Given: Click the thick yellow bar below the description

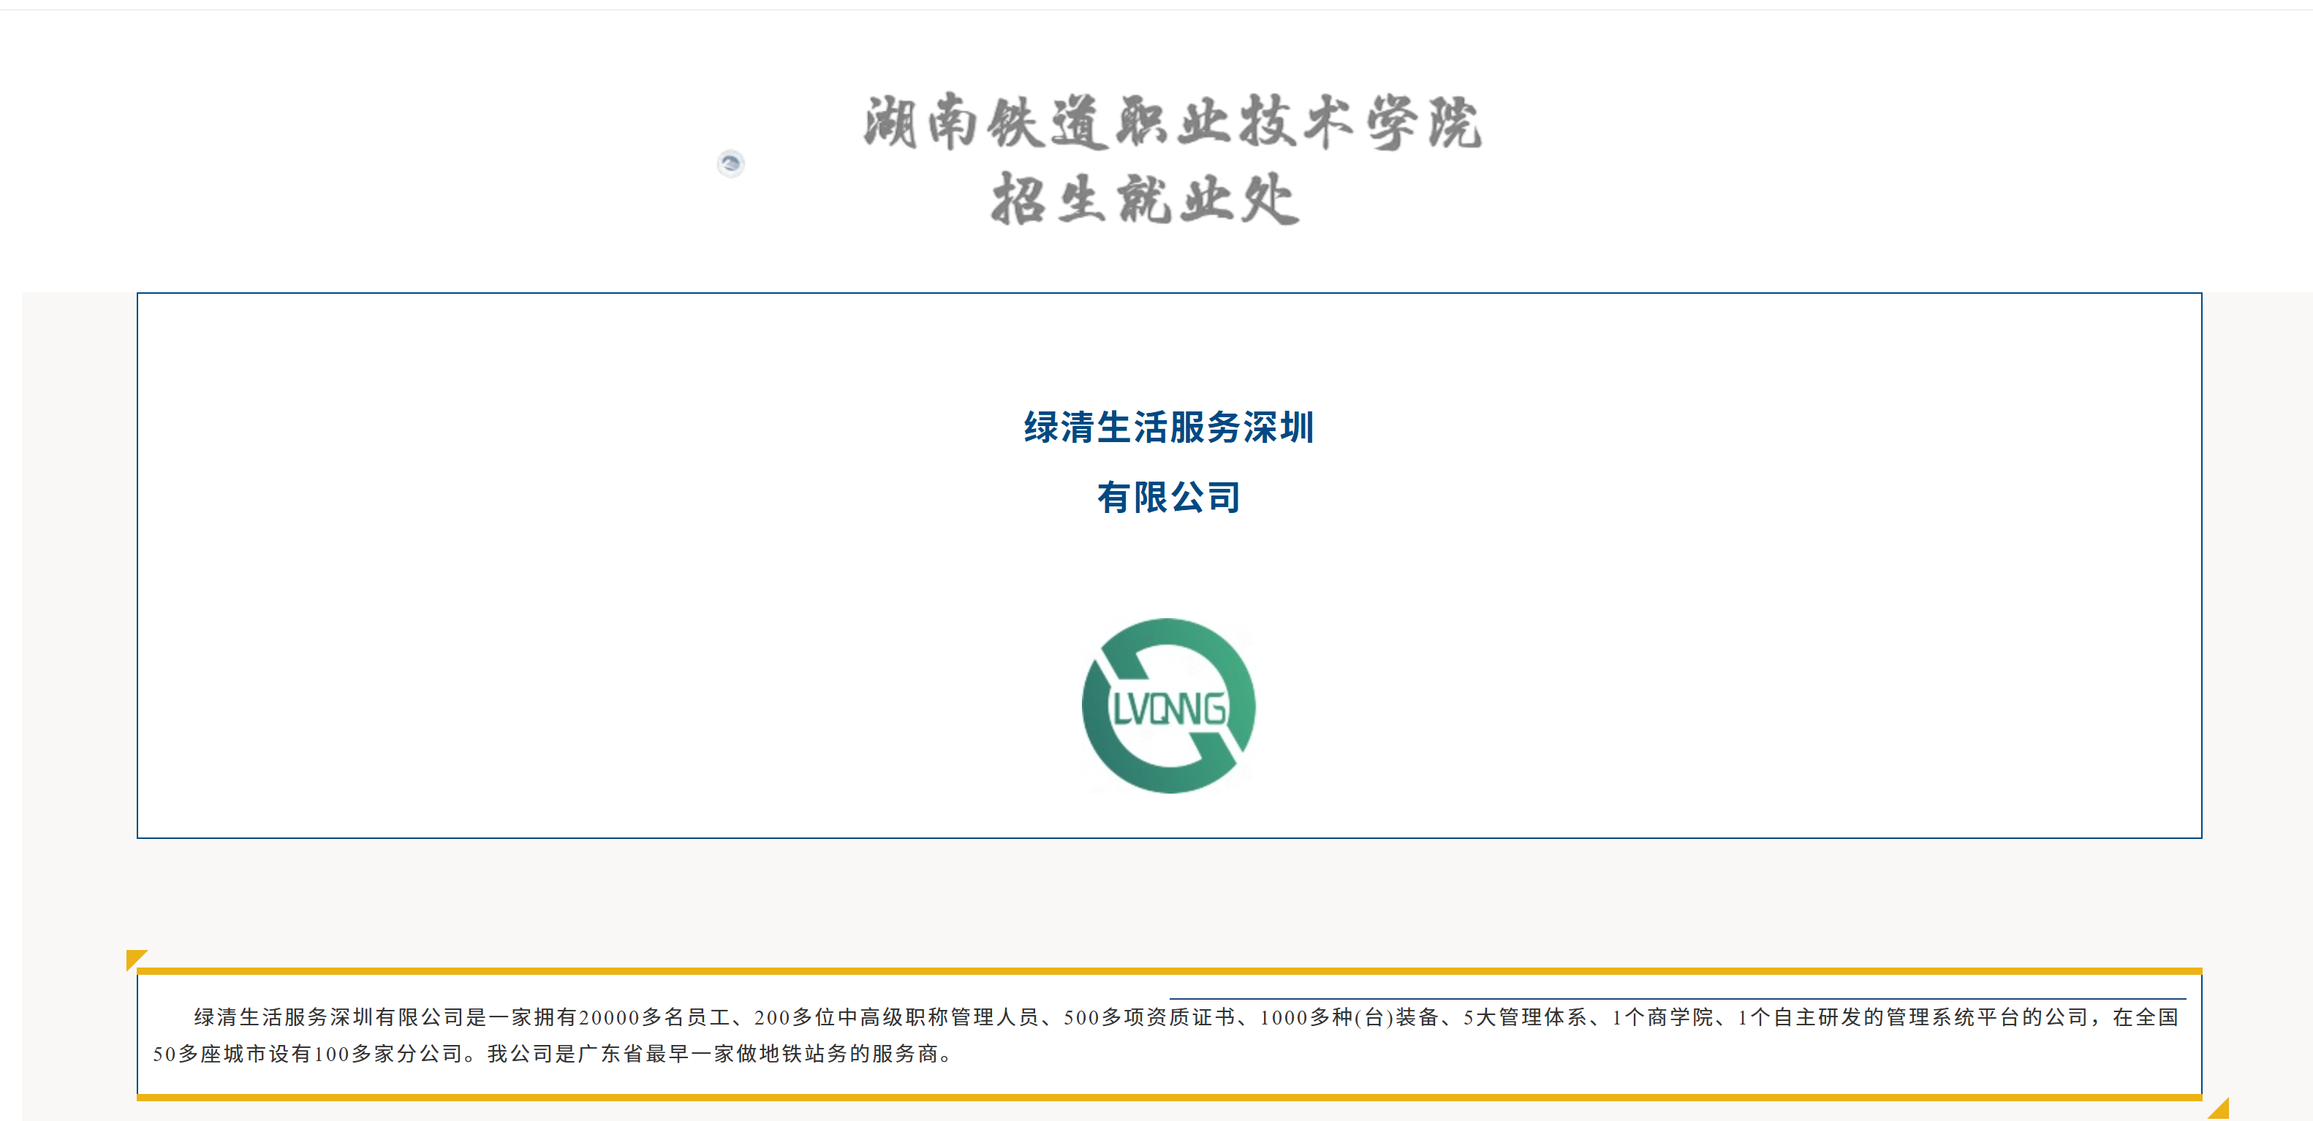Looking at the screenshot, I should tap(1167, 1097).
